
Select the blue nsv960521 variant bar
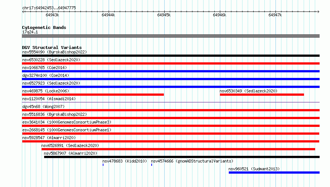tap(274, 173)
